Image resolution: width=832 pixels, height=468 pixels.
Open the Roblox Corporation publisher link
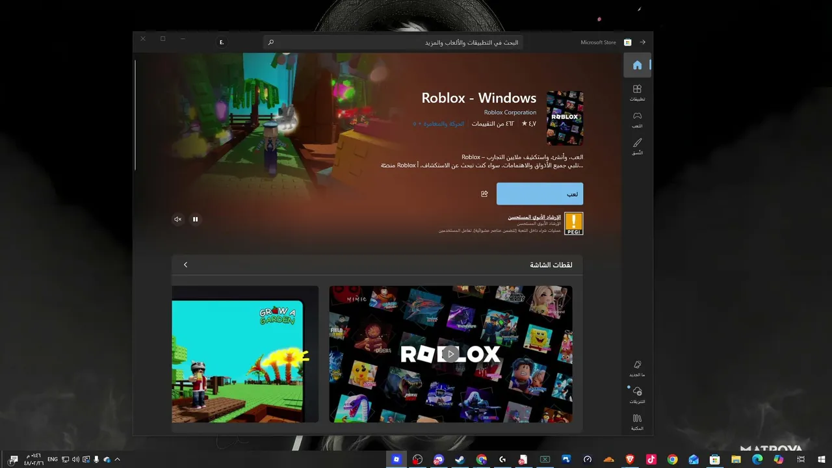(x=510, y=112)
